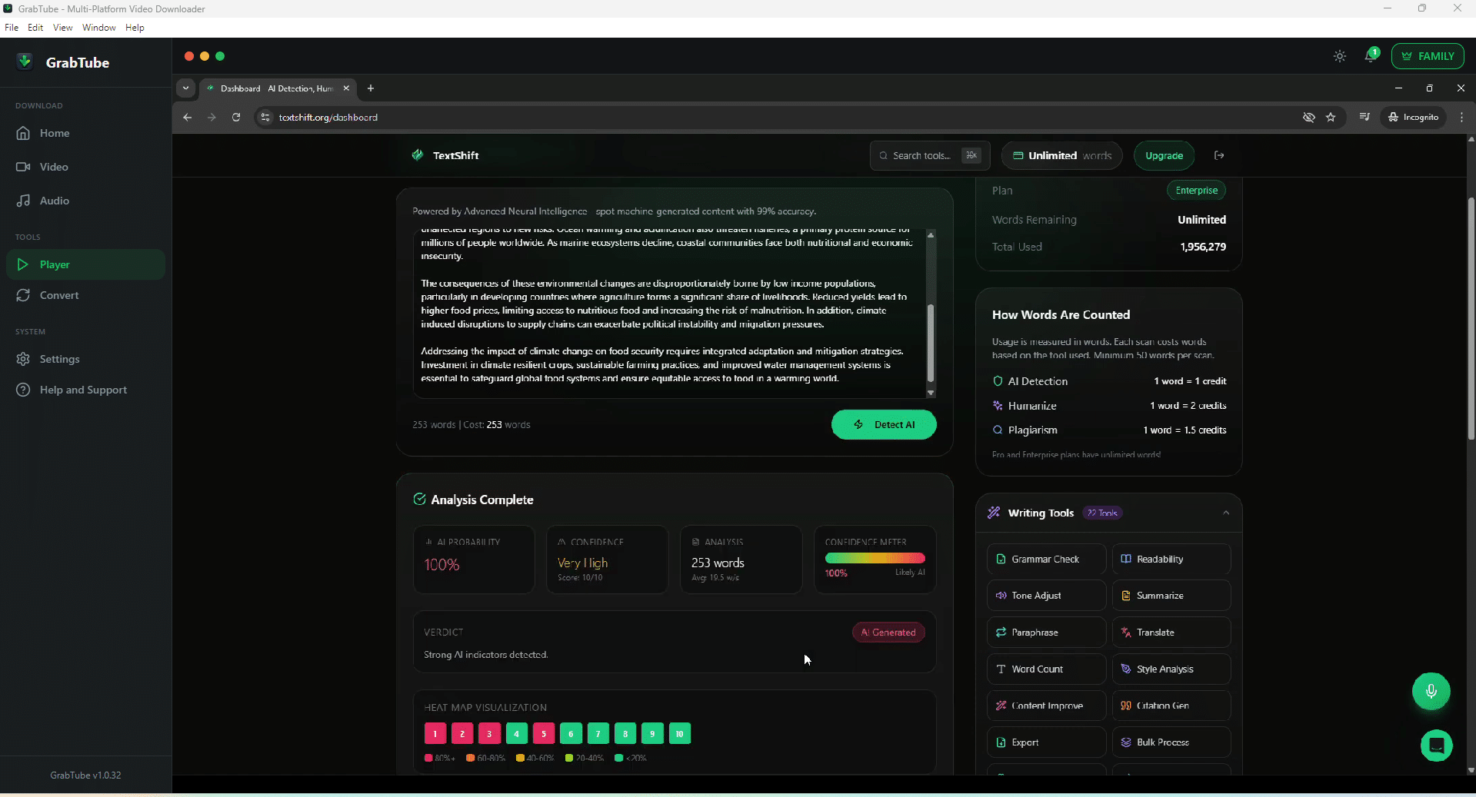The height and width of the screenshot is (797, 1476).
Task: Open a new browser tab
Action: [371, 88]
